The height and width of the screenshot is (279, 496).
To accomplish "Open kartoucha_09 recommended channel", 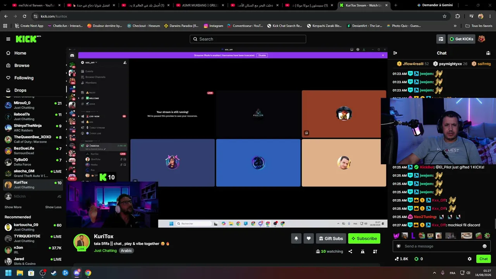I will (x=33, y=227).
